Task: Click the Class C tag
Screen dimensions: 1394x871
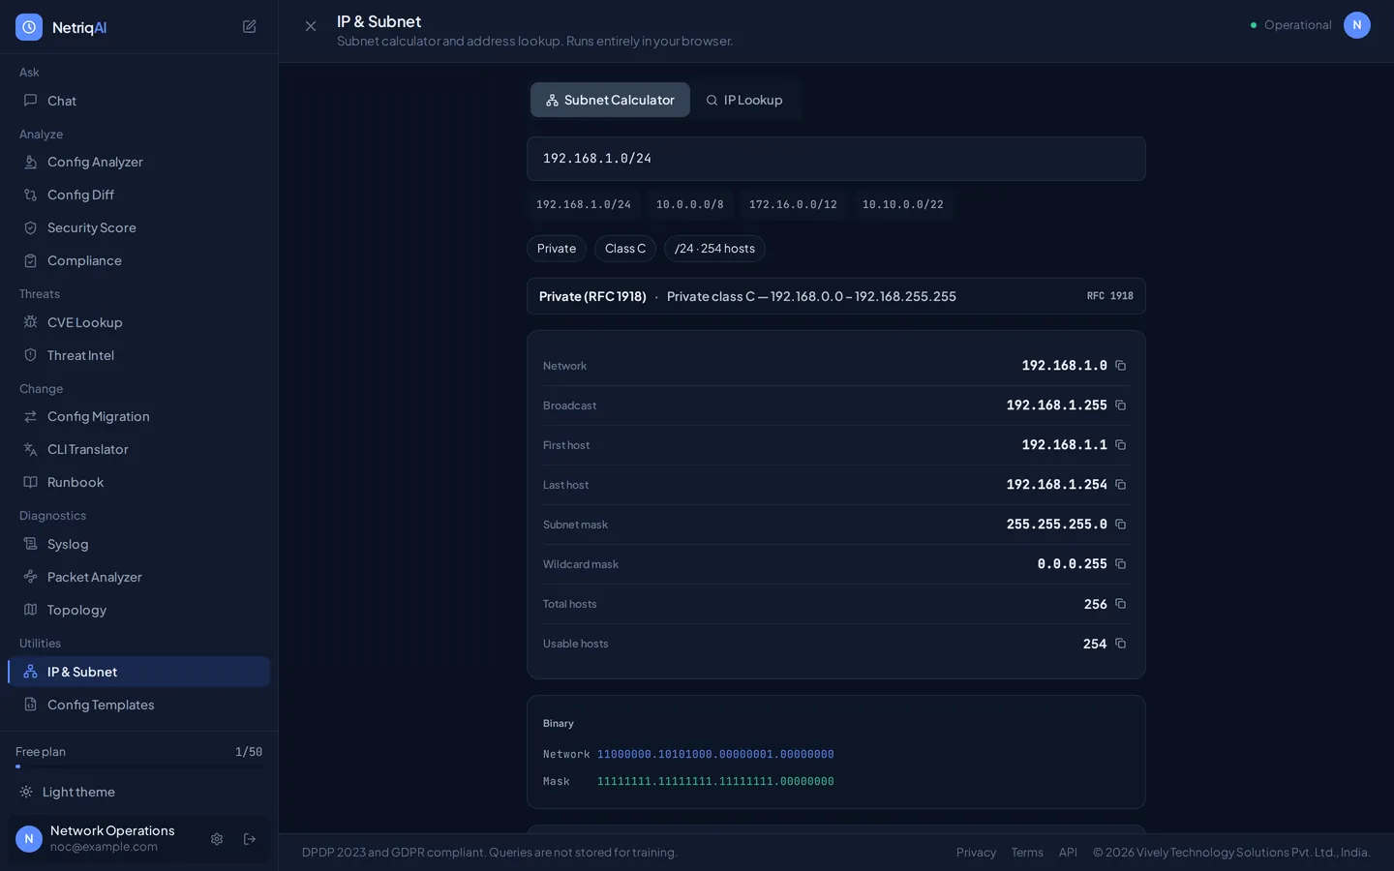Action: tap(625, 249)
